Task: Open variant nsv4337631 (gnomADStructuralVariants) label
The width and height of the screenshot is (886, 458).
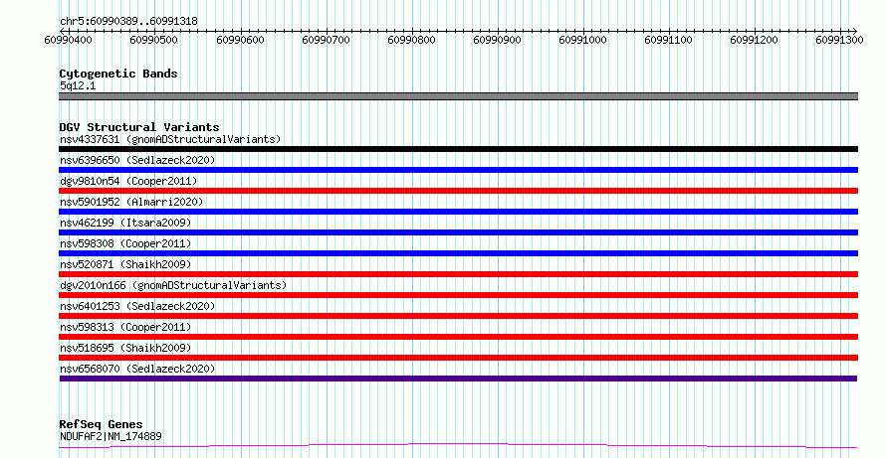Action: tap(170, 139)
